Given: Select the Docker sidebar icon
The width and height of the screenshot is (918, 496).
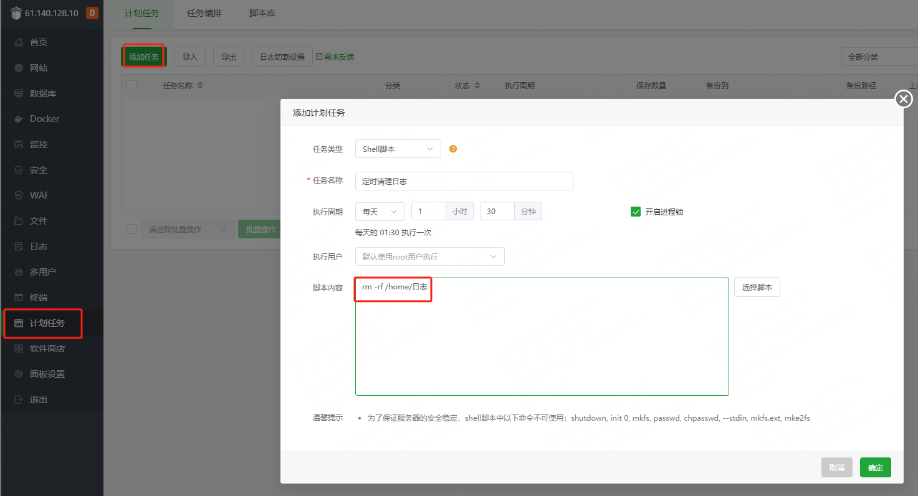Looking at the screenshot, I should click(42, 118).
